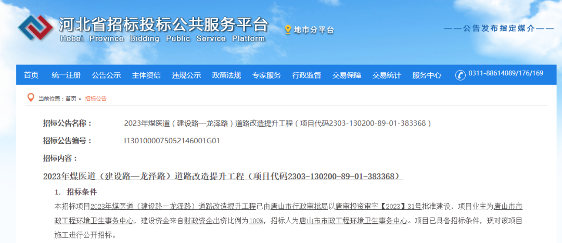Open the 交易统计 menu item
This screenshot has height=243, width=562.
click(x=387, y=75)
